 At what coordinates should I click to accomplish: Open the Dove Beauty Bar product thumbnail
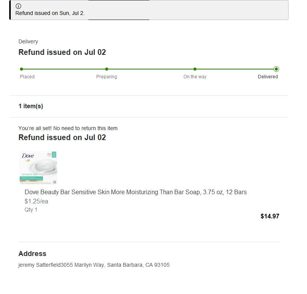click(x=38, y=168)
